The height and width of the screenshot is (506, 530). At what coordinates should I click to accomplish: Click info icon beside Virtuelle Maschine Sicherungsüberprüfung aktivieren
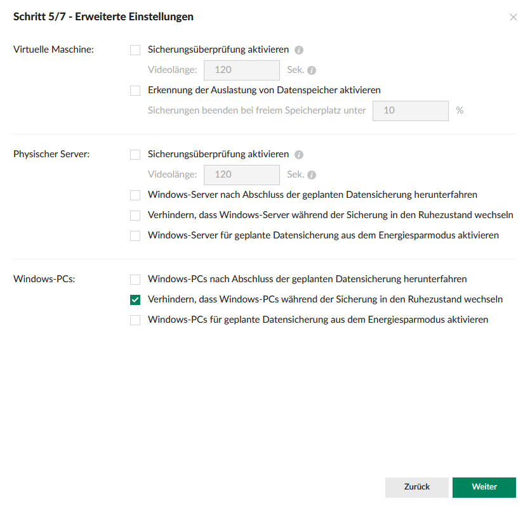[299, 49]
